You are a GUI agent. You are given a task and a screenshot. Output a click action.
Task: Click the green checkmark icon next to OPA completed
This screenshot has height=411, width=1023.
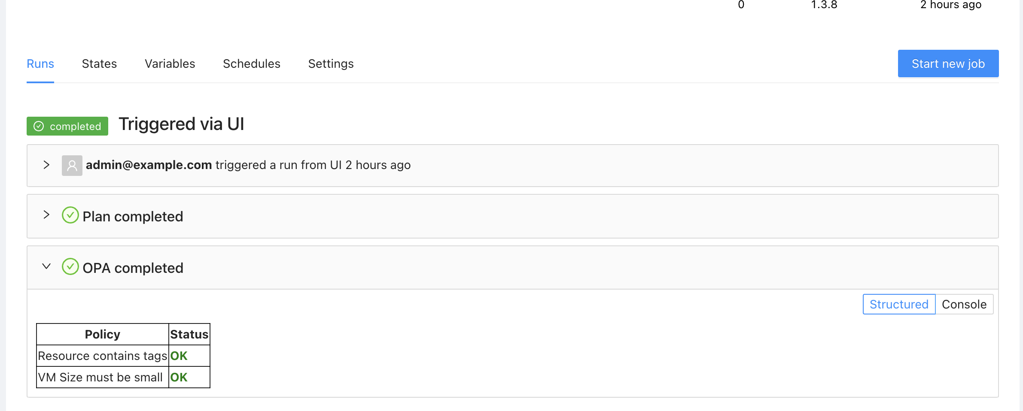pyautogui.click(x=70, y=267)
